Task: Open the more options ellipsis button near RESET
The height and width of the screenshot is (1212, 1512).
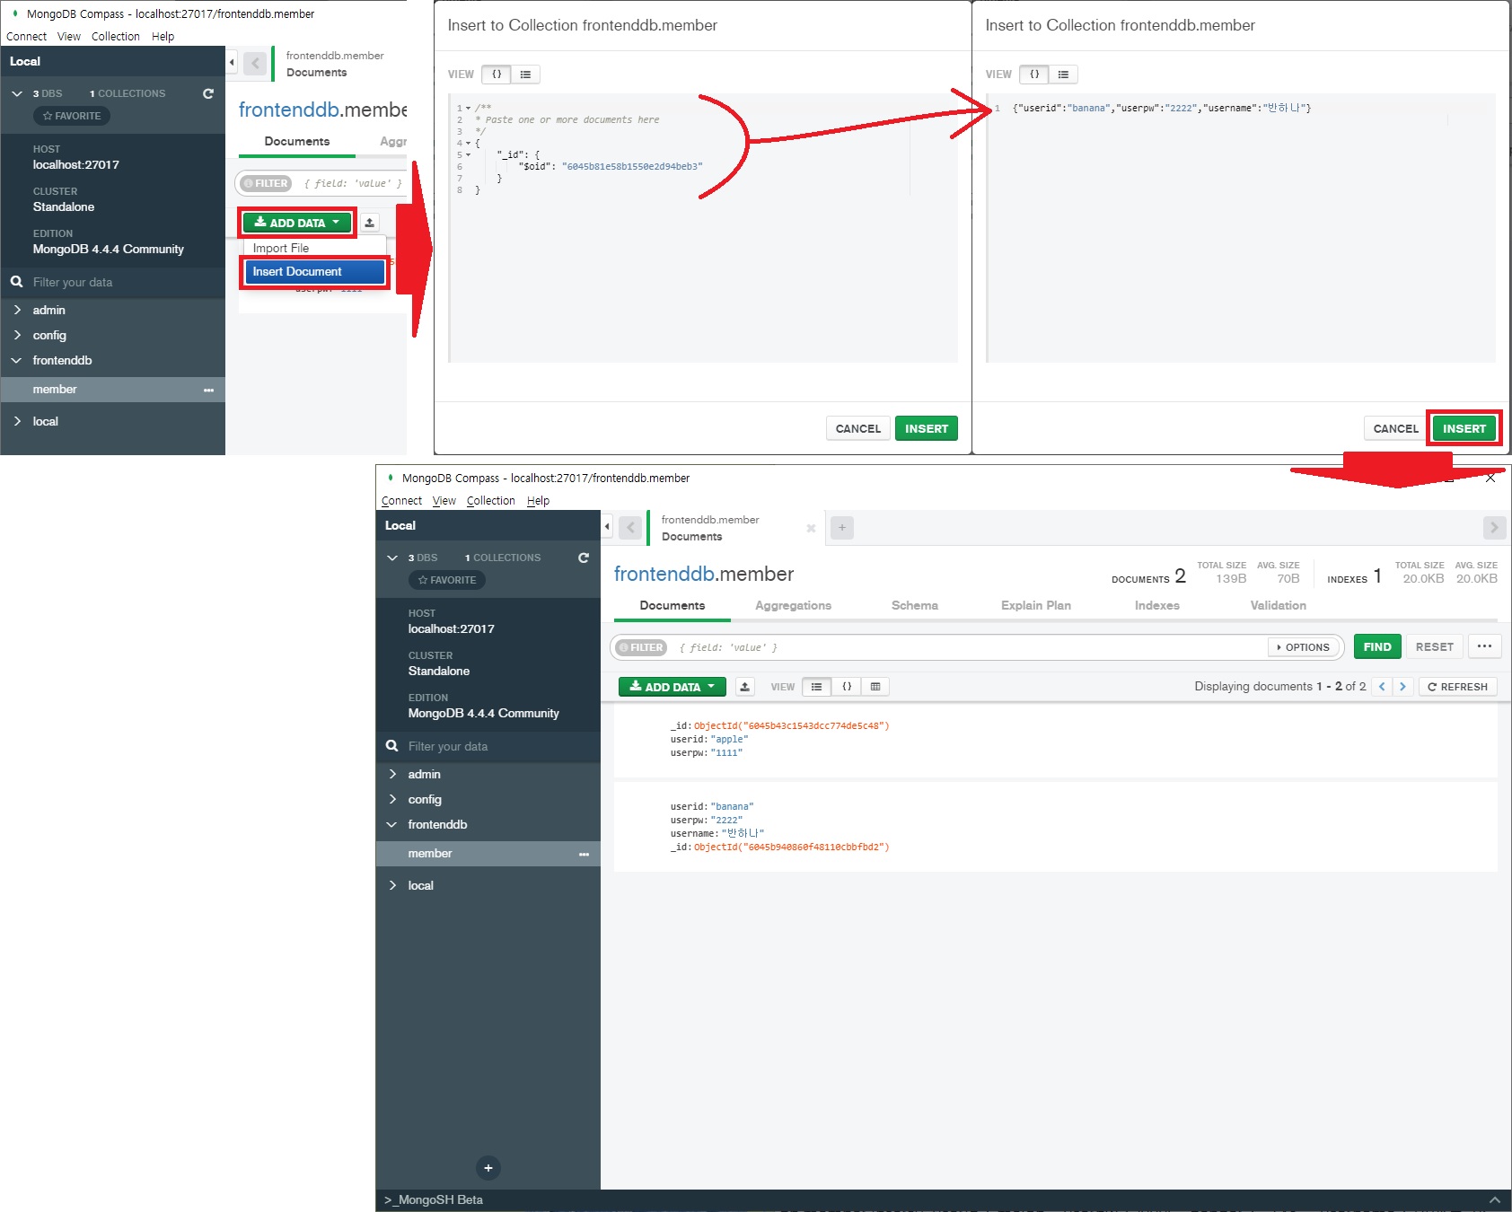Action: click(x=1484, y=646)
